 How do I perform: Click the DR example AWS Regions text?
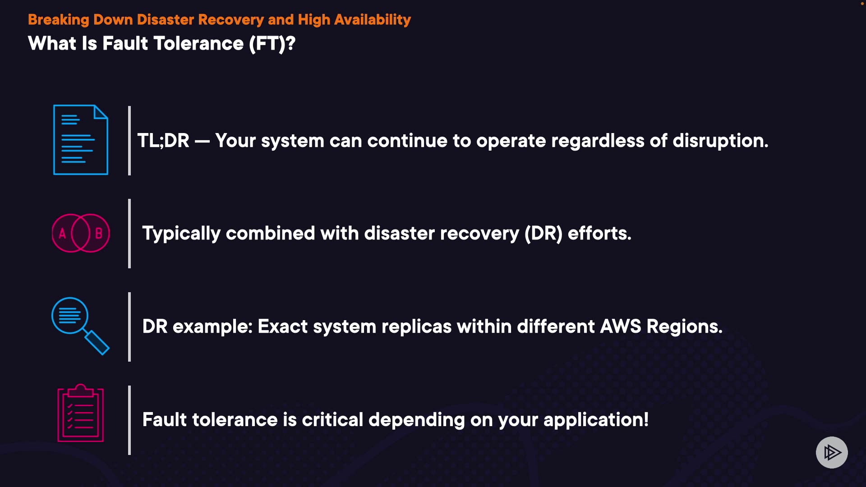point(432,326)
